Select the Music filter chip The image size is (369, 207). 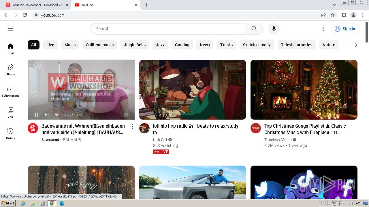pos(70,45)
